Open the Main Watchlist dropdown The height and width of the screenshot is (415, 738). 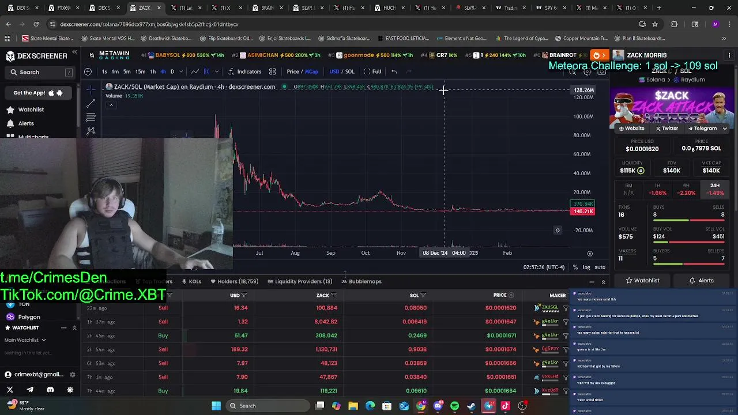[25, 340]
